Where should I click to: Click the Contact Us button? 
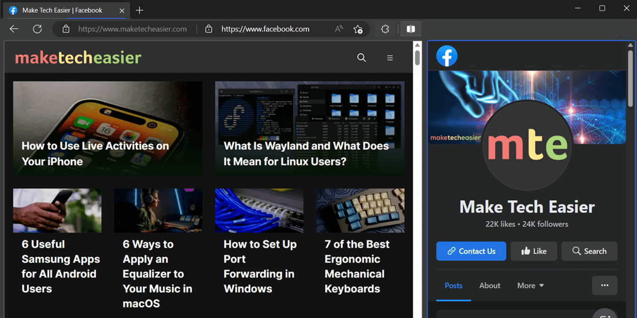coord(471,251)
